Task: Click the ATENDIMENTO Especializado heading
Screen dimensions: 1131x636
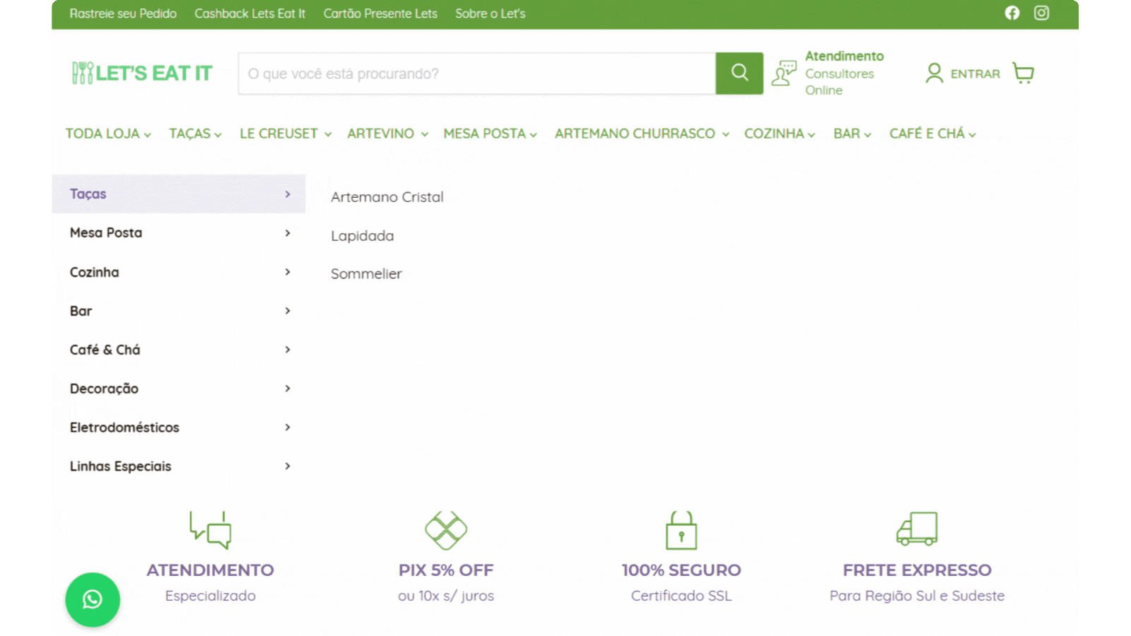Action: click(x=210, y=570)
